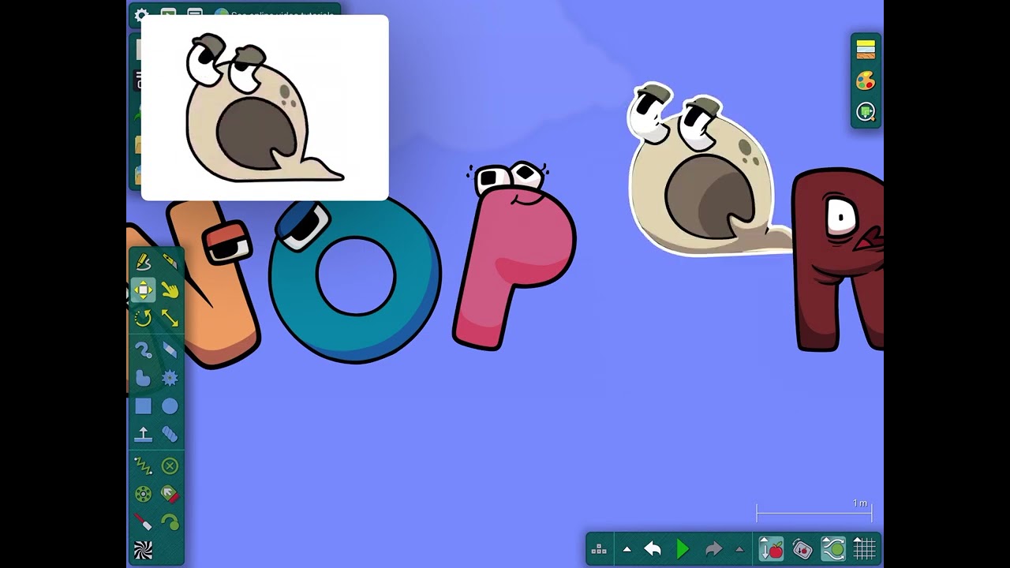Undo the last action

(x=653, y=549)
